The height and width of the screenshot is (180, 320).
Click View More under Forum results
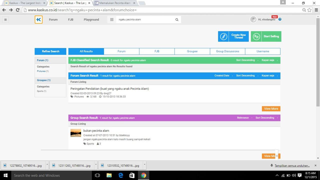click(271, 109)
